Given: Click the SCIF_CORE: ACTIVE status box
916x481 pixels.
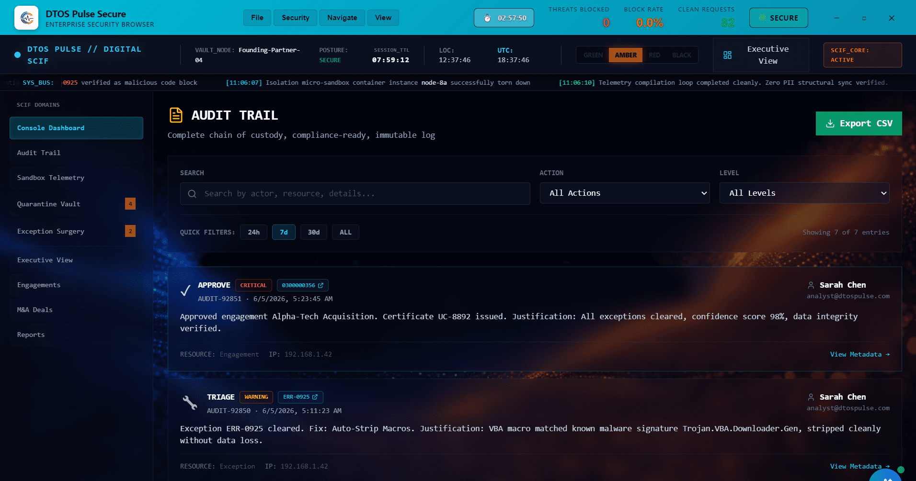Looking at the screenshot, I should click(863, 55).
